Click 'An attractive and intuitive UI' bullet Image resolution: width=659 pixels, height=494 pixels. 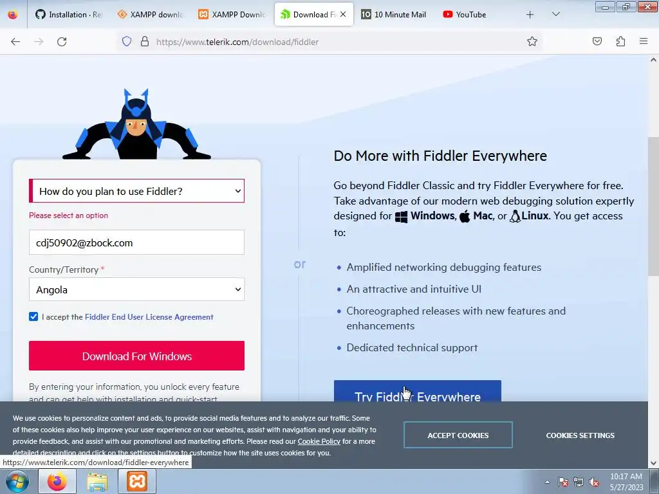[414, 289]
